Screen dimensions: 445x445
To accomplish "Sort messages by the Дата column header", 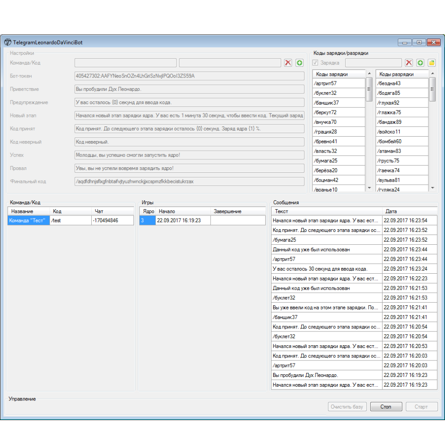I will 409,211.
